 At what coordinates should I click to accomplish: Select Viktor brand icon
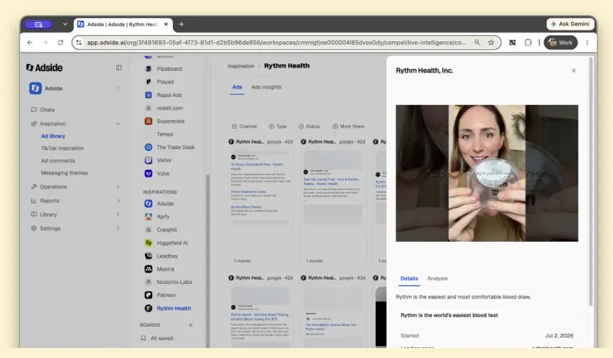pos(148,160)
